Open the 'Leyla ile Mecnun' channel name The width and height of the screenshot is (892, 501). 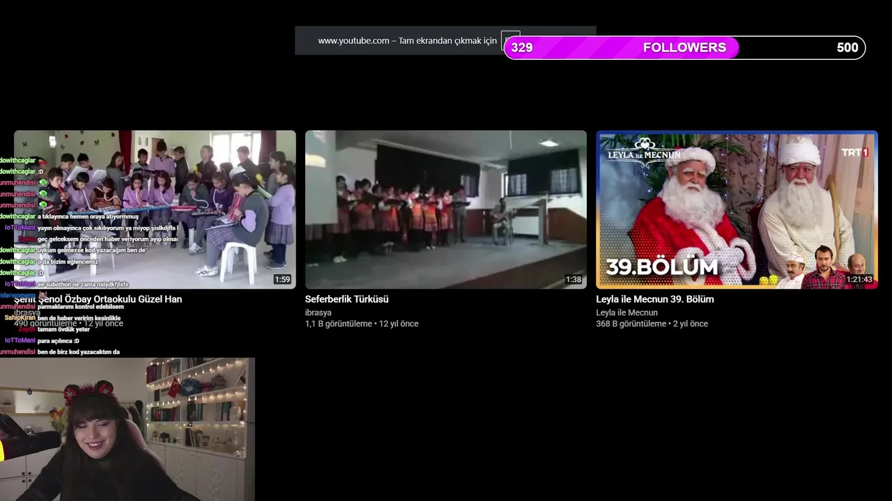626,312
